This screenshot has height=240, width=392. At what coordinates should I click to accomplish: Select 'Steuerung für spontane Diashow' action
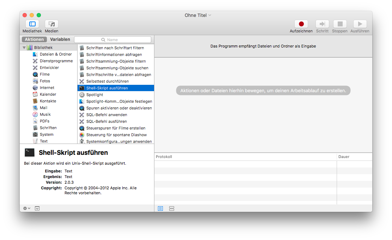point(116,135)
